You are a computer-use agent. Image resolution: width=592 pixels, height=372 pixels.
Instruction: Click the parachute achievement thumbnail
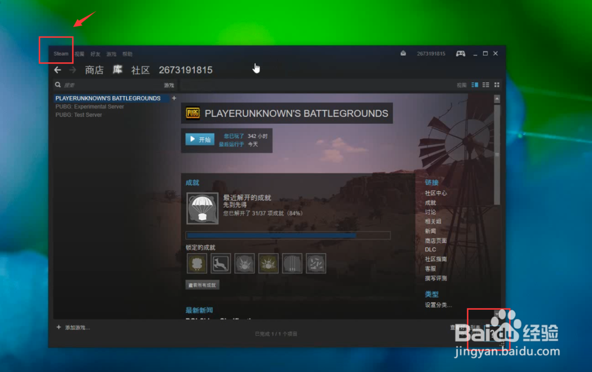202,209
